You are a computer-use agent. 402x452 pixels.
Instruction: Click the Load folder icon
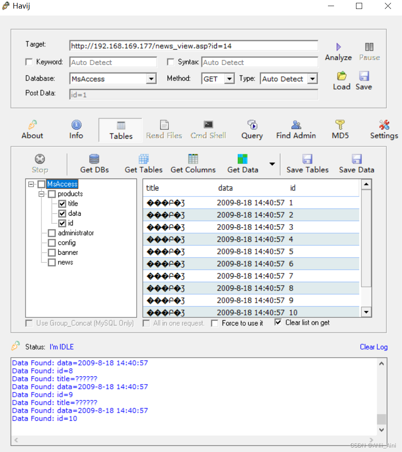(x=342, y=76)
